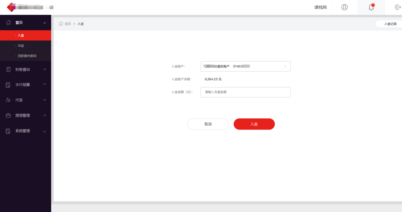Screen dimensions: 402x212
Task: Click the 支付结算 sidebar icon
Action: click(x=8, y=85)
